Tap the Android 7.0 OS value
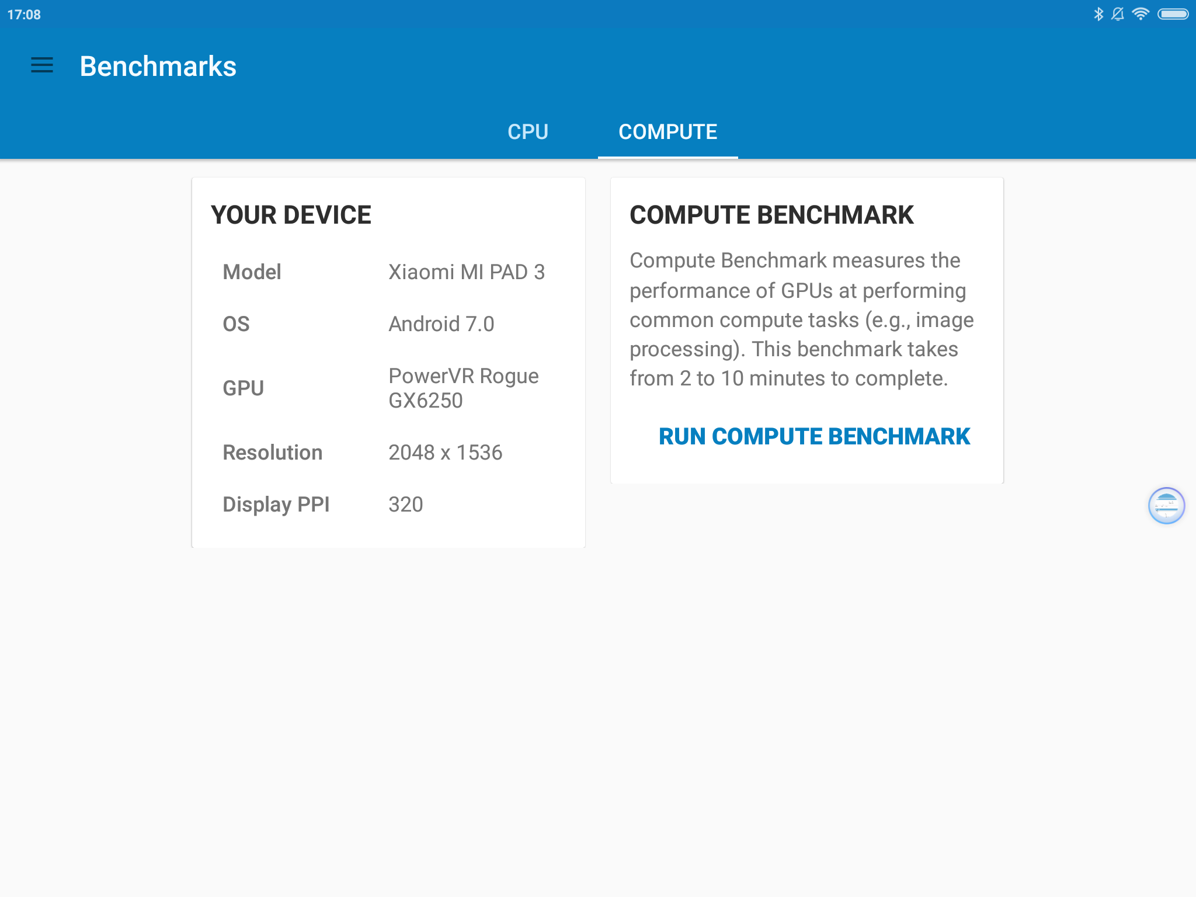This screenshot has width=1196, height=897. (x=441, y=324)
